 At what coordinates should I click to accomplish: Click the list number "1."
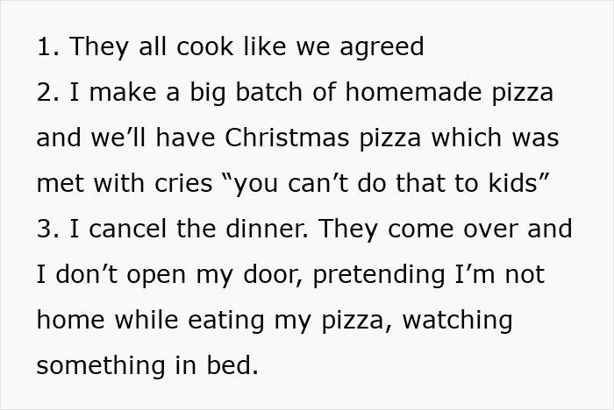click(x=46, y=47)
